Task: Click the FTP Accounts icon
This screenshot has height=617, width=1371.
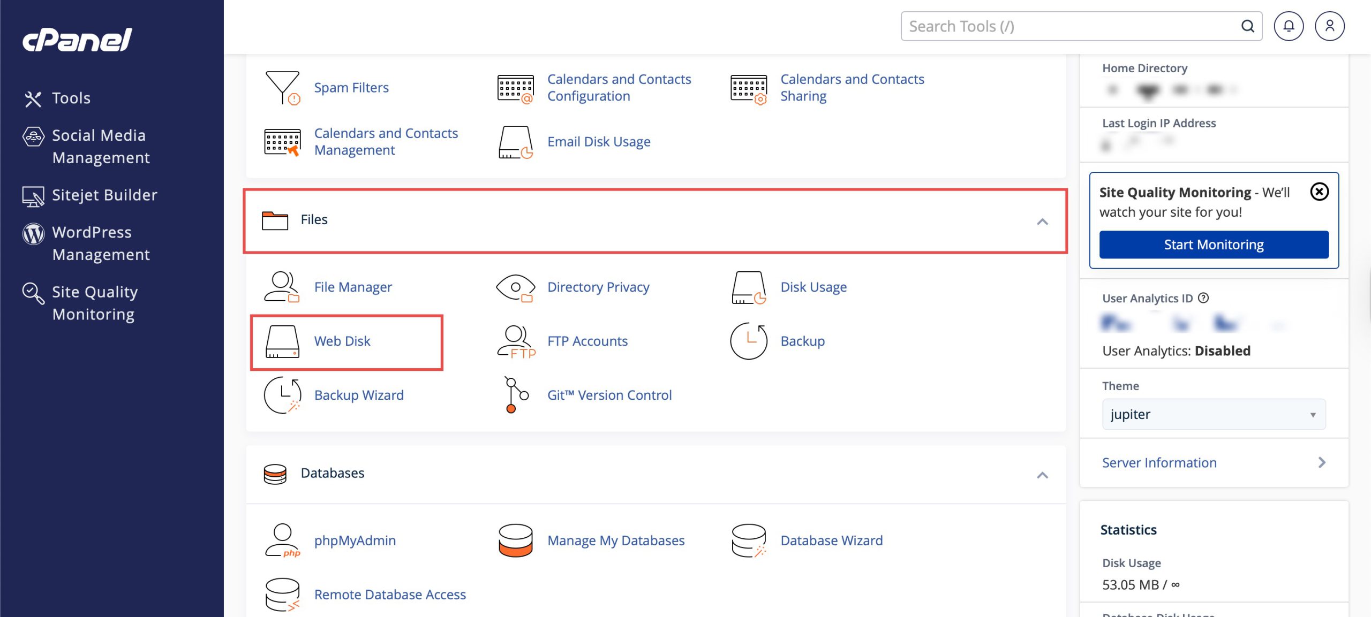Action: [515, 341]
